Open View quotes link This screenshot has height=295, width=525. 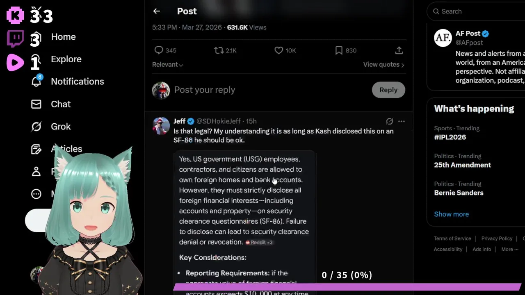pyautogui.click(x=383, y=65)
